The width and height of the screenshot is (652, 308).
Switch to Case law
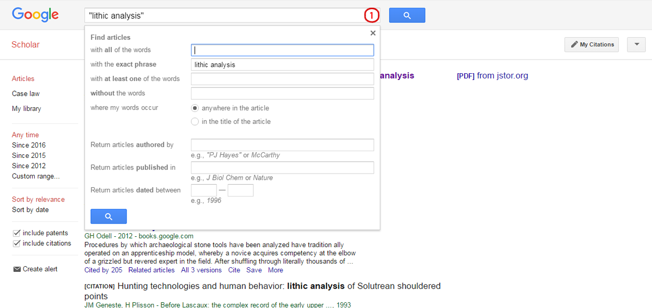pos(26,94)
